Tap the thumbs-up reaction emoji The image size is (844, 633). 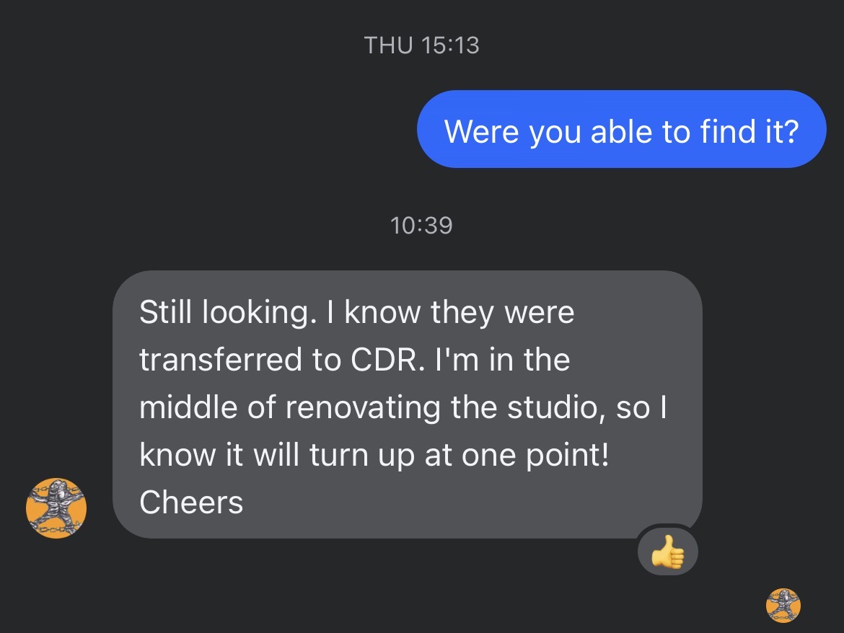pos(667,554)
